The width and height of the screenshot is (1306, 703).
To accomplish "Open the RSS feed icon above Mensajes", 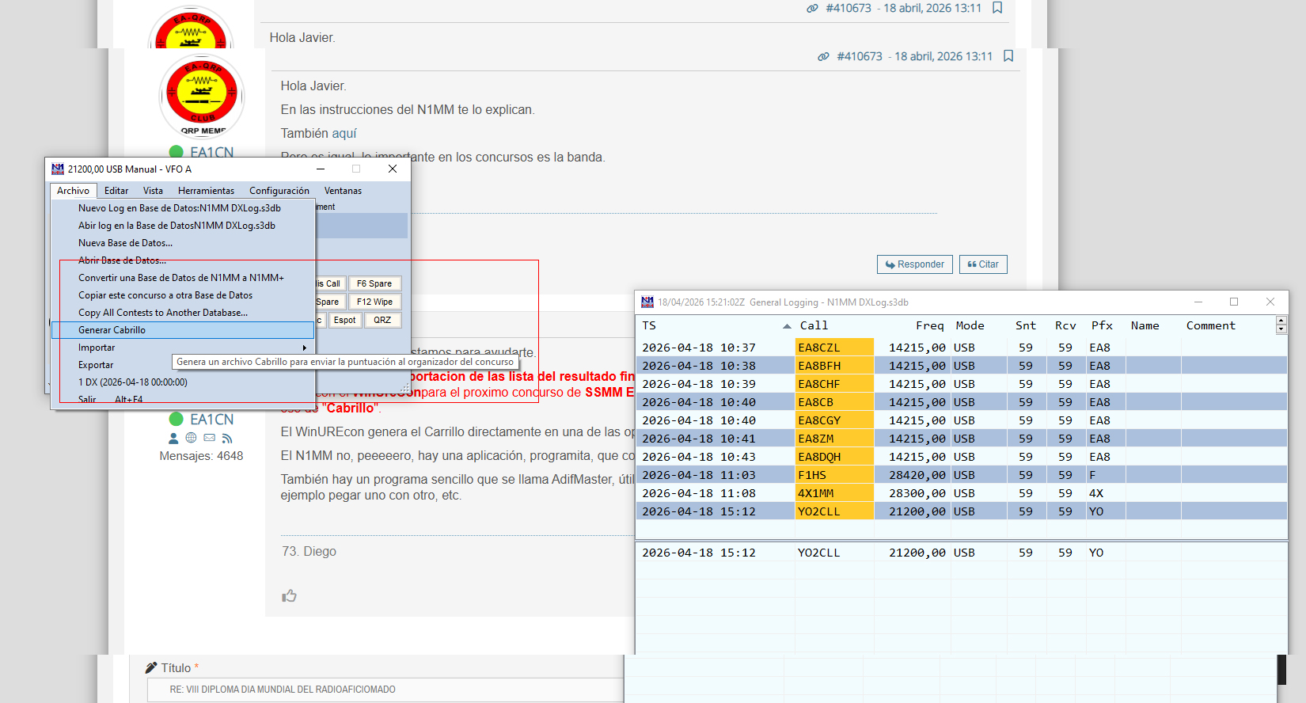I will [227, 438].
